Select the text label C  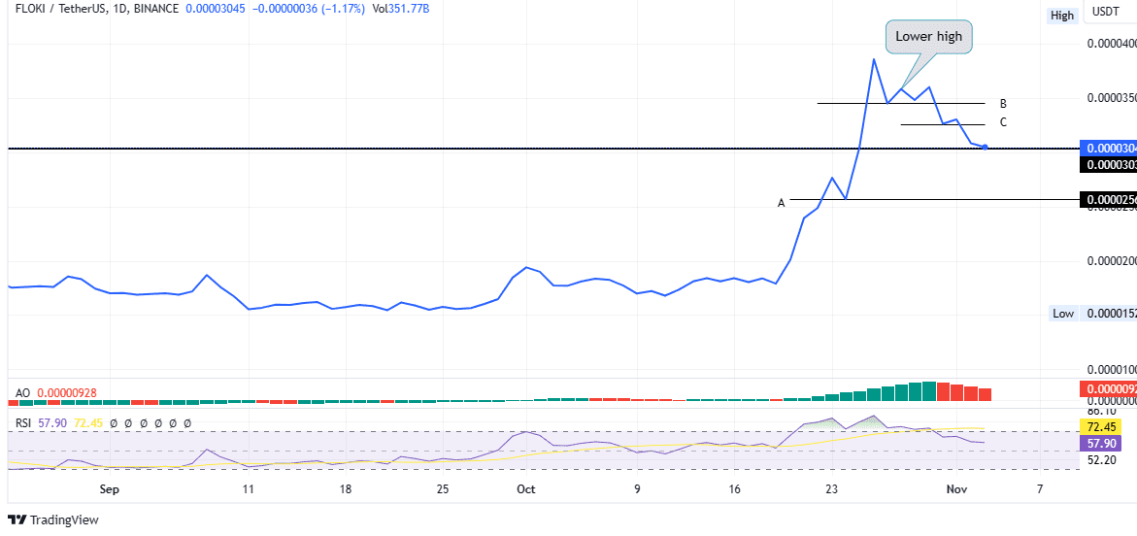coord(1003,122)
